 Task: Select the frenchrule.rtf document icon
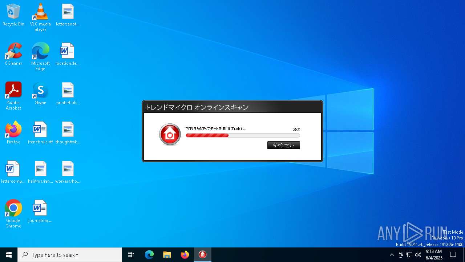pyautogui.click(x=40, y=133)
